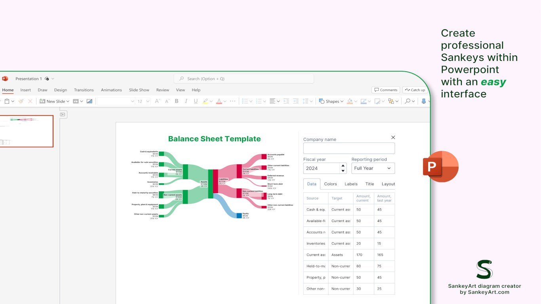The image size is (541, 304).
Task: Collapse the slide thumbnail pane icon
Action: [63, 114]
